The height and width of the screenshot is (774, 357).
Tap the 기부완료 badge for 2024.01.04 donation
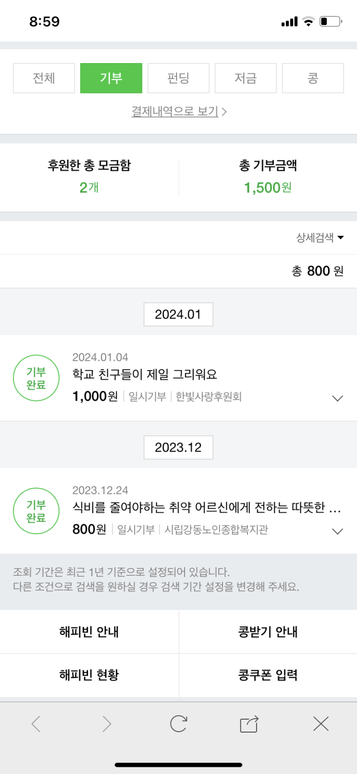pos(36,378)
